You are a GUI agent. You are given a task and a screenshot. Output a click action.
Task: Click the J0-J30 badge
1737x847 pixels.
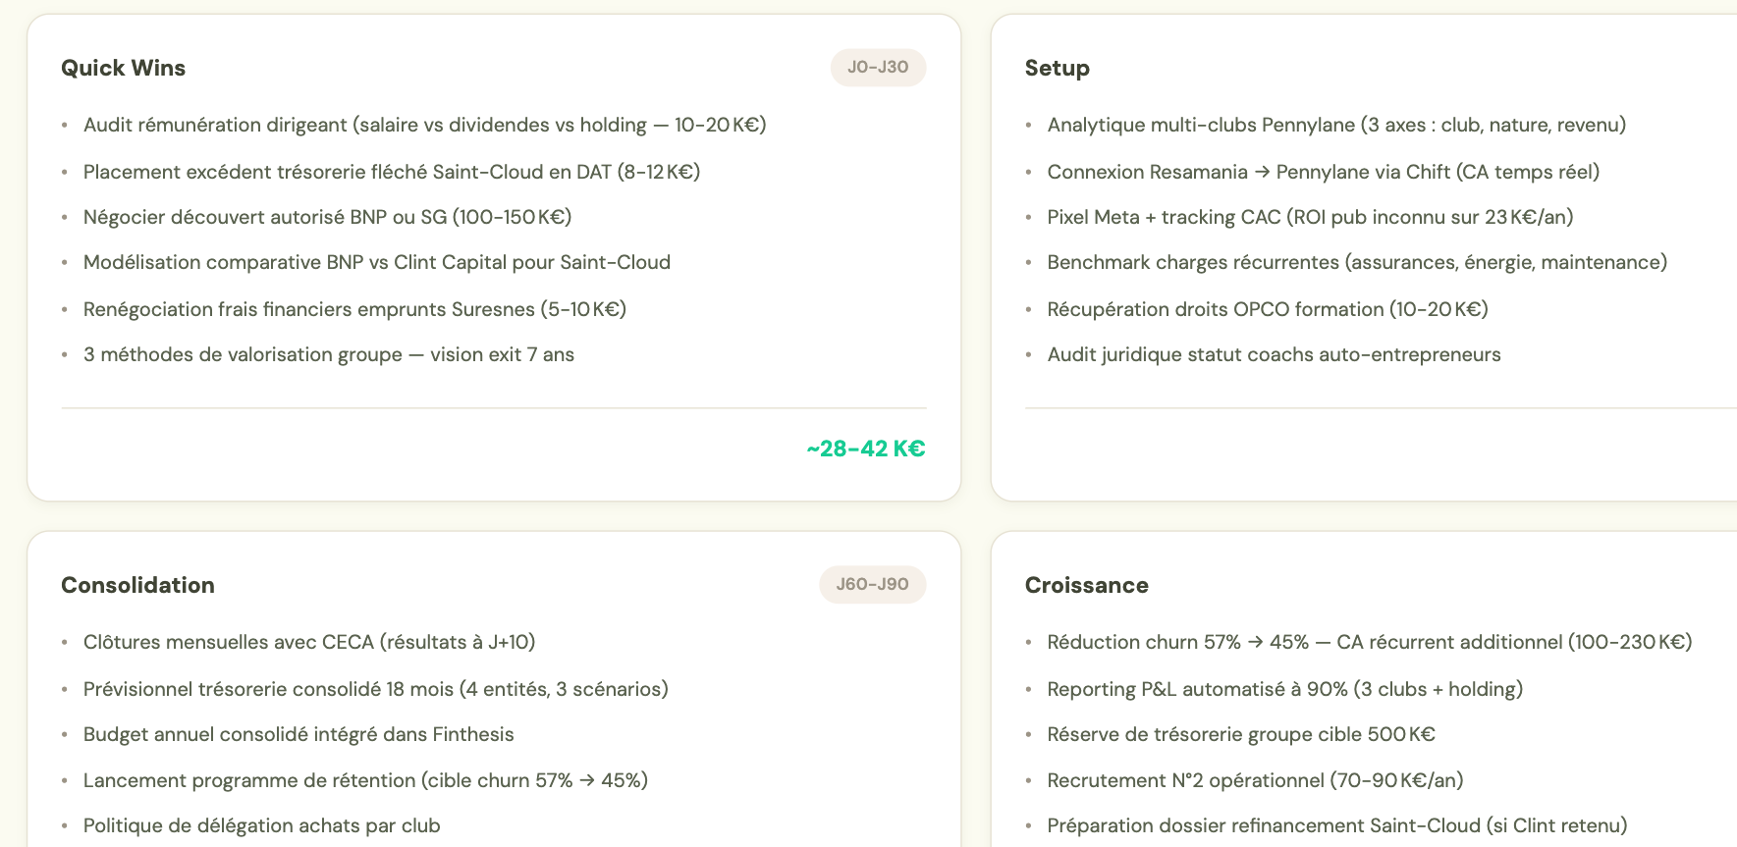tap(878, 68)
